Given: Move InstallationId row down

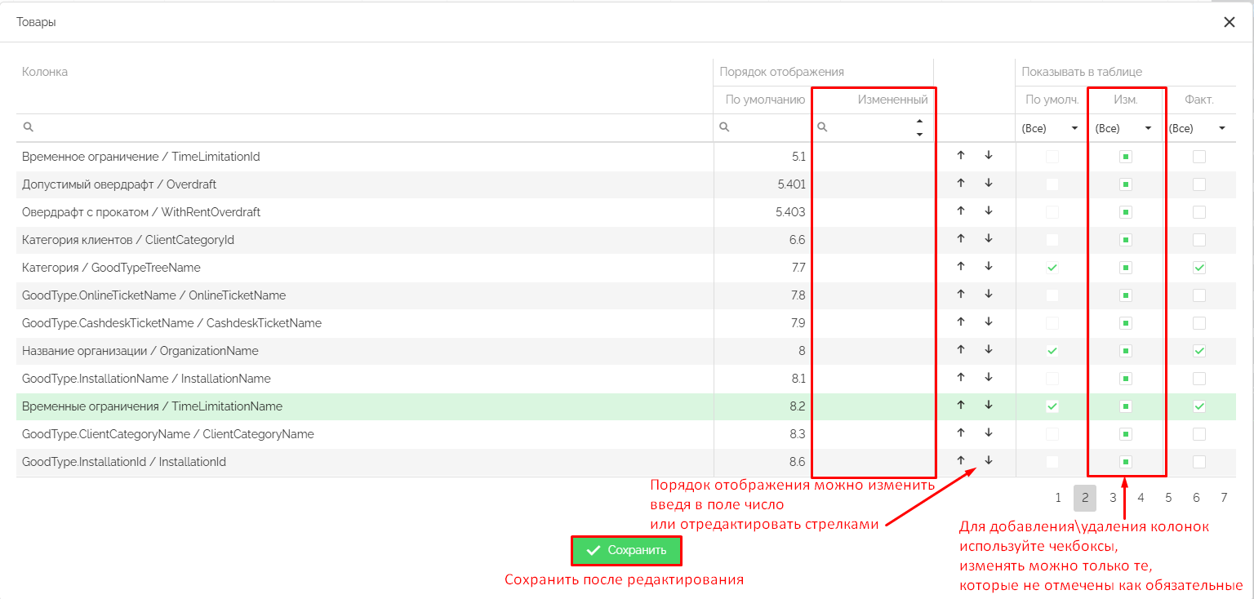Looking at the screenshot, I should [988, 461].
